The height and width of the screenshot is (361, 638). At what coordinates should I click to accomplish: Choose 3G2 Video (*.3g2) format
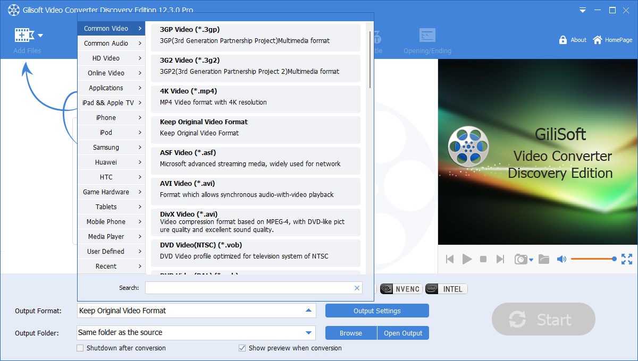[256, 68]
